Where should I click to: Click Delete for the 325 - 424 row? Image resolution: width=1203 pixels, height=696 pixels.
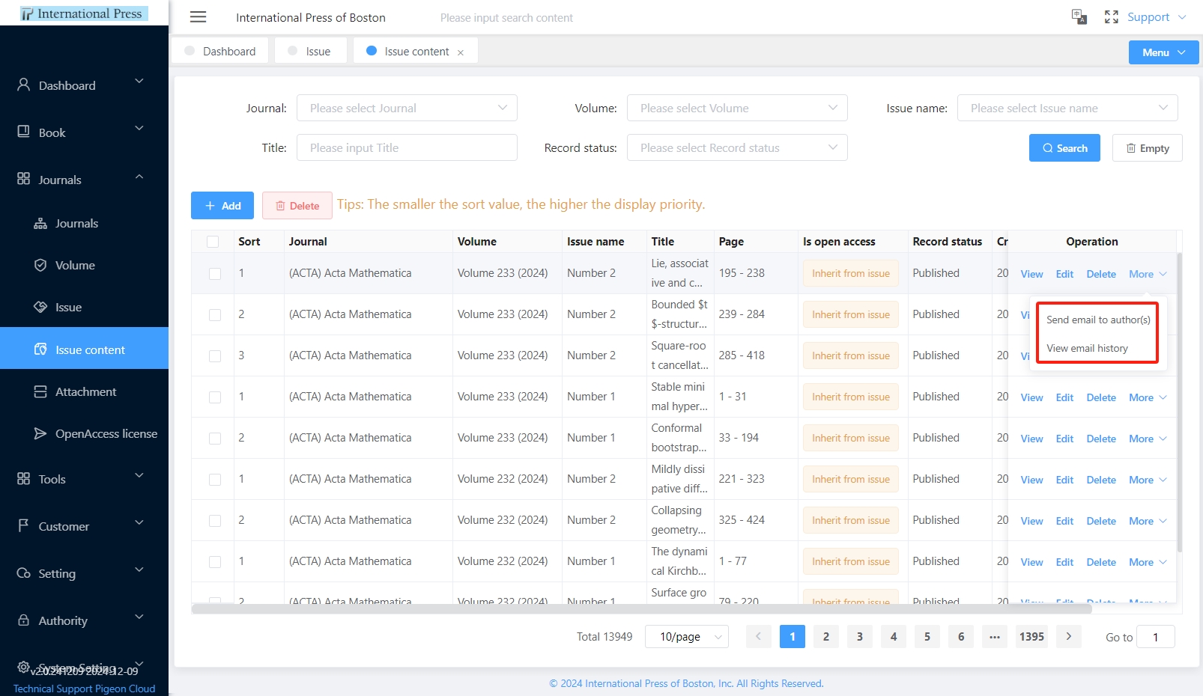[1101, 521]
